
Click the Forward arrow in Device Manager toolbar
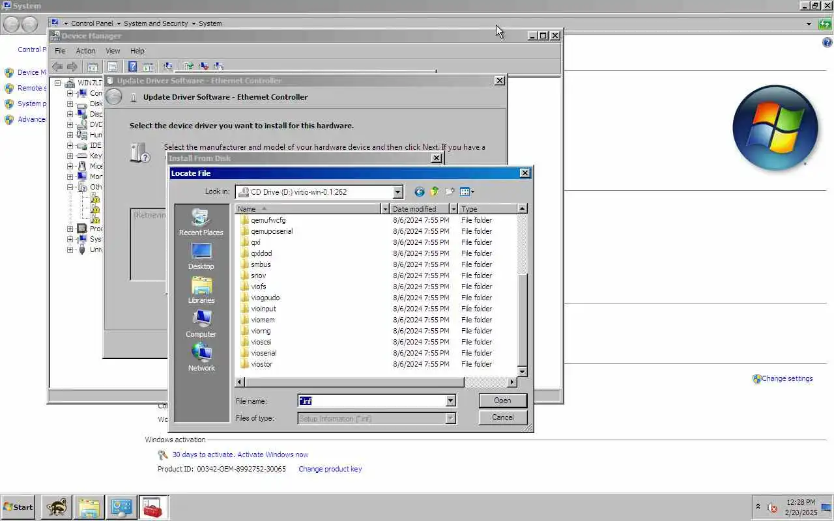pos(72,66)
